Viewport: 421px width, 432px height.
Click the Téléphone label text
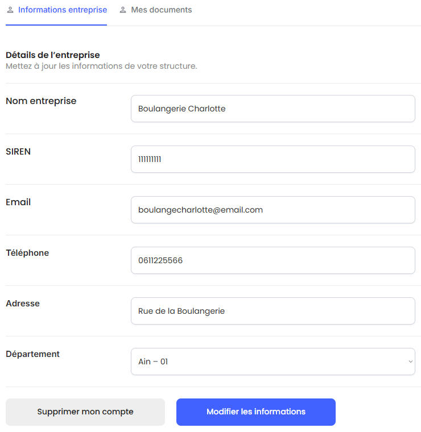point(27,253)
